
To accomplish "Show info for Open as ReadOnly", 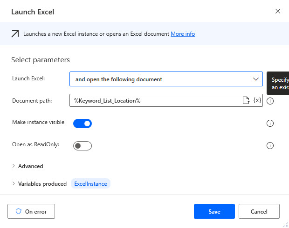I will 270,145.
